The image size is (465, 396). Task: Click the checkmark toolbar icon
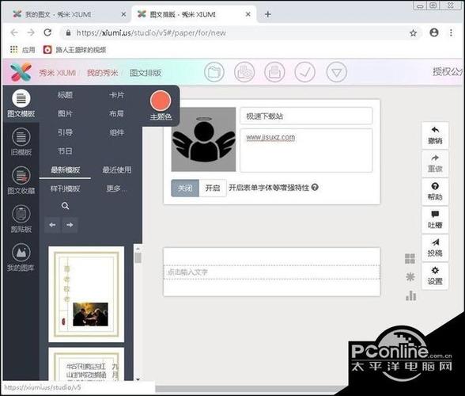[x=305, y=72]
